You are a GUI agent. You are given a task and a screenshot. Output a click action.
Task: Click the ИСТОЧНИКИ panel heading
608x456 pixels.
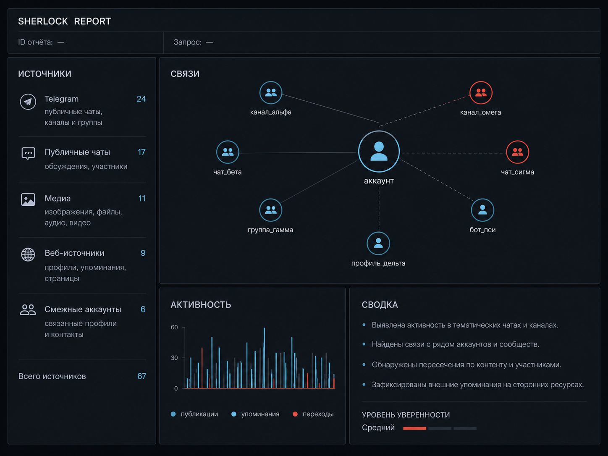(x=45, y=74)
